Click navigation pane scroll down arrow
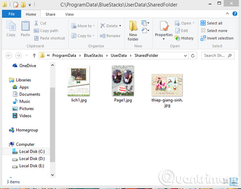241x189 pixels. 52,175
